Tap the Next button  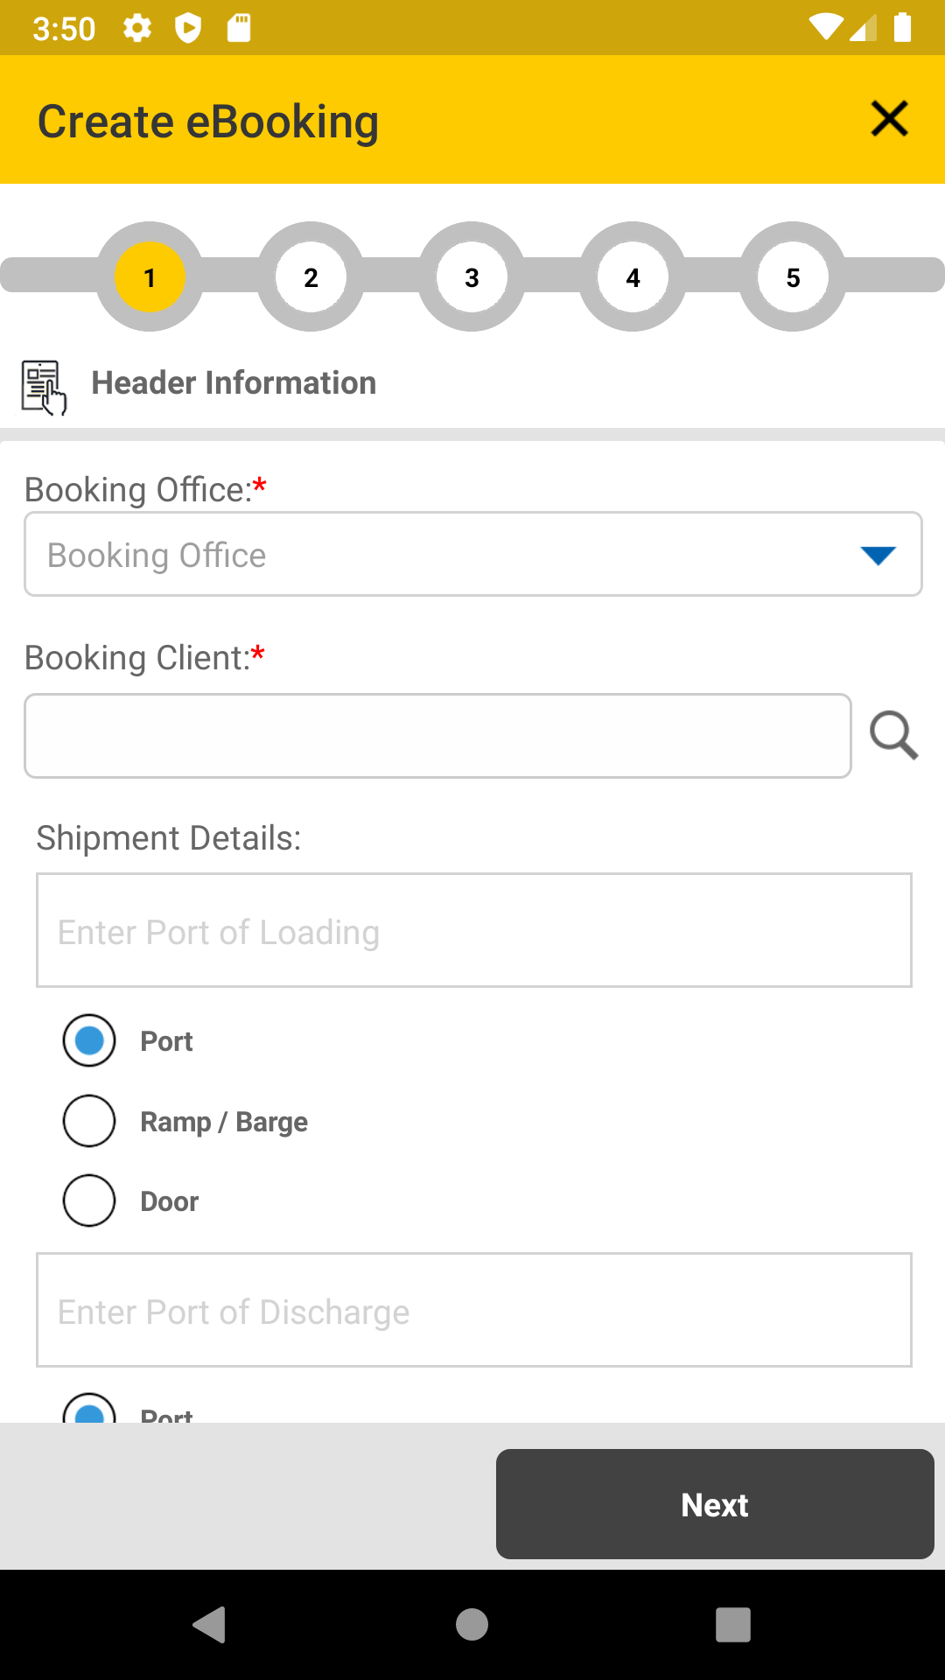pos(715,1504)
